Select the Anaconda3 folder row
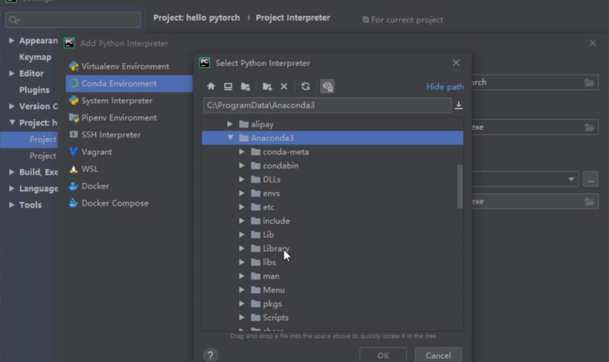This screenshot has width=609, height=362. pyautogui.click(x=333, y=138)
